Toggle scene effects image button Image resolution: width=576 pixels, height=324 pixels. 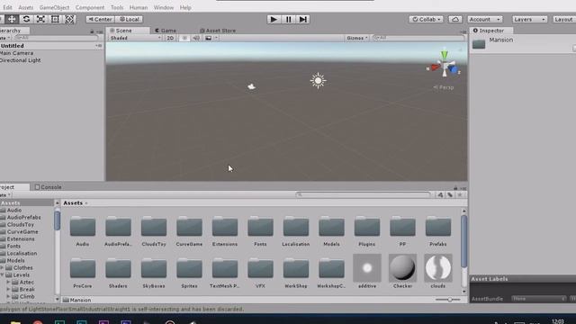208,38
